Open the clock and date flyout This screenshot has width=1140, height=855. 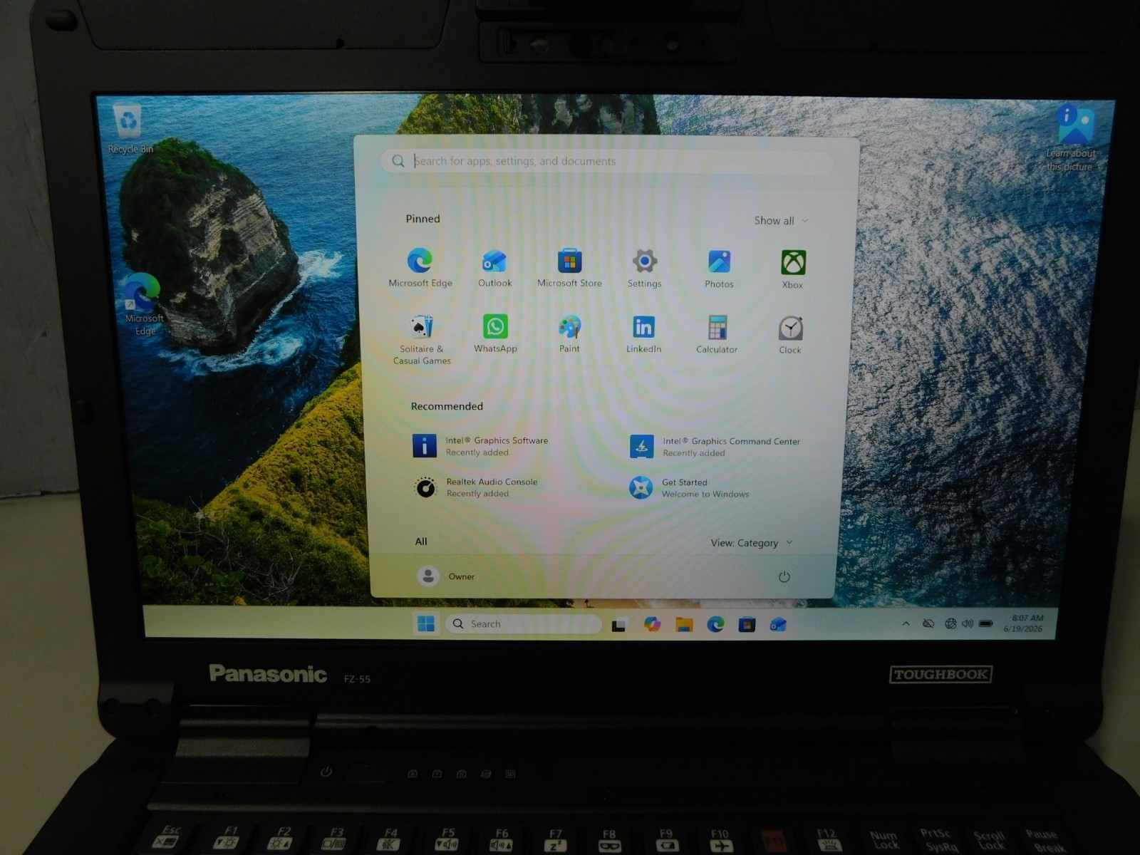pos(1025,623)
